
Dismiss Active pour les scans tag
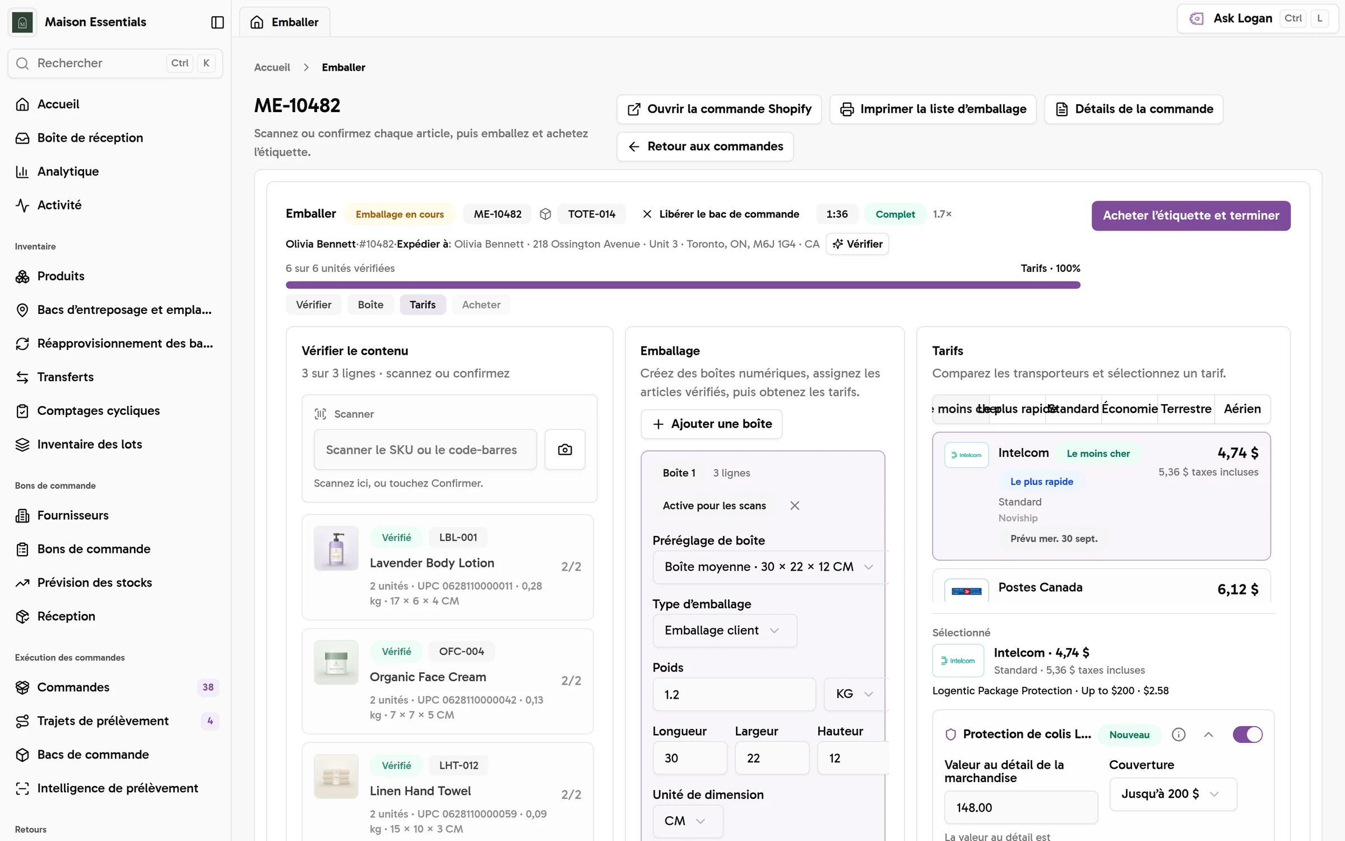tap(795, 506)
